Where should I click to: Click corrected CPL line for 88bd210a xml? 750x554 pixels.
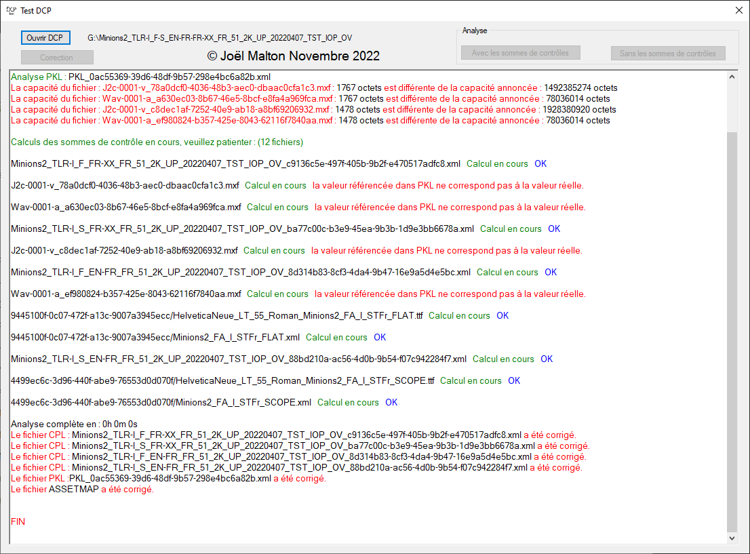(296, 467)
